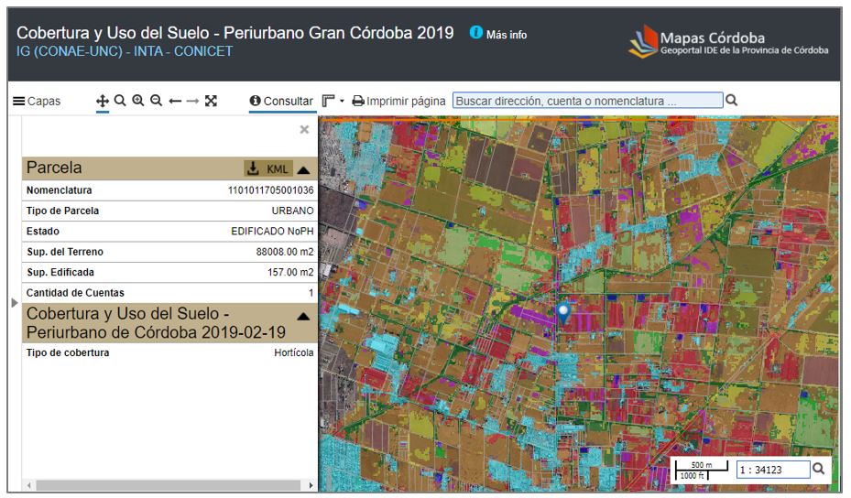Go to previous map view arrow

coord(175,101)
